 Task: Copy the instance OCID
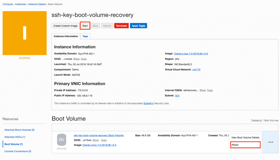click(x=83, y=59)
